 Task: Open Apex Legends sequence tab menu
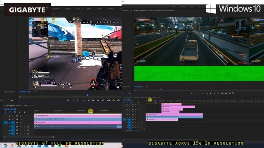click(x=33, y=106)
